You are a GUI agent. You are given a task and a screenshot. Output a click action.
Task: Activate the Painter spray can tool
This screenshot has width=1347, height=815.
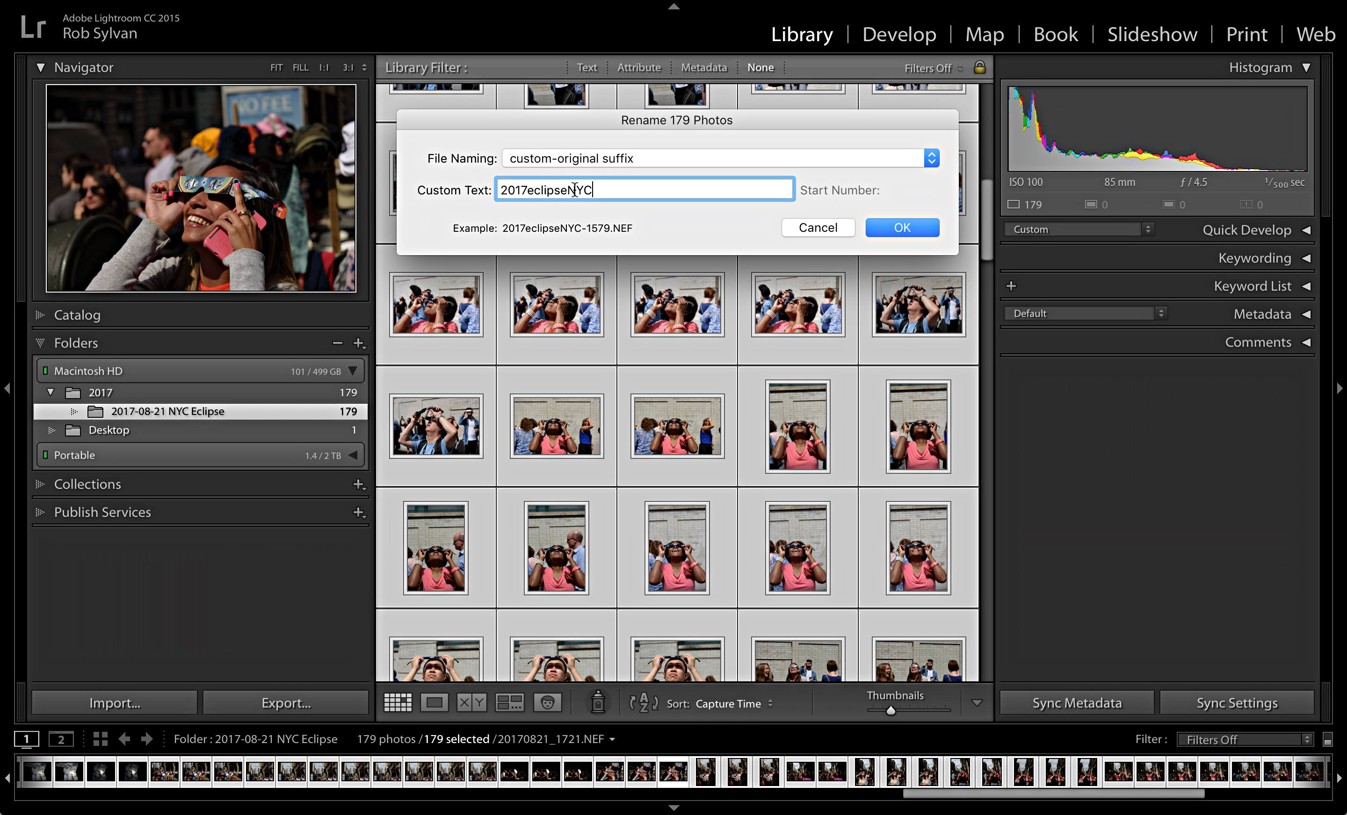pos(598,703)
